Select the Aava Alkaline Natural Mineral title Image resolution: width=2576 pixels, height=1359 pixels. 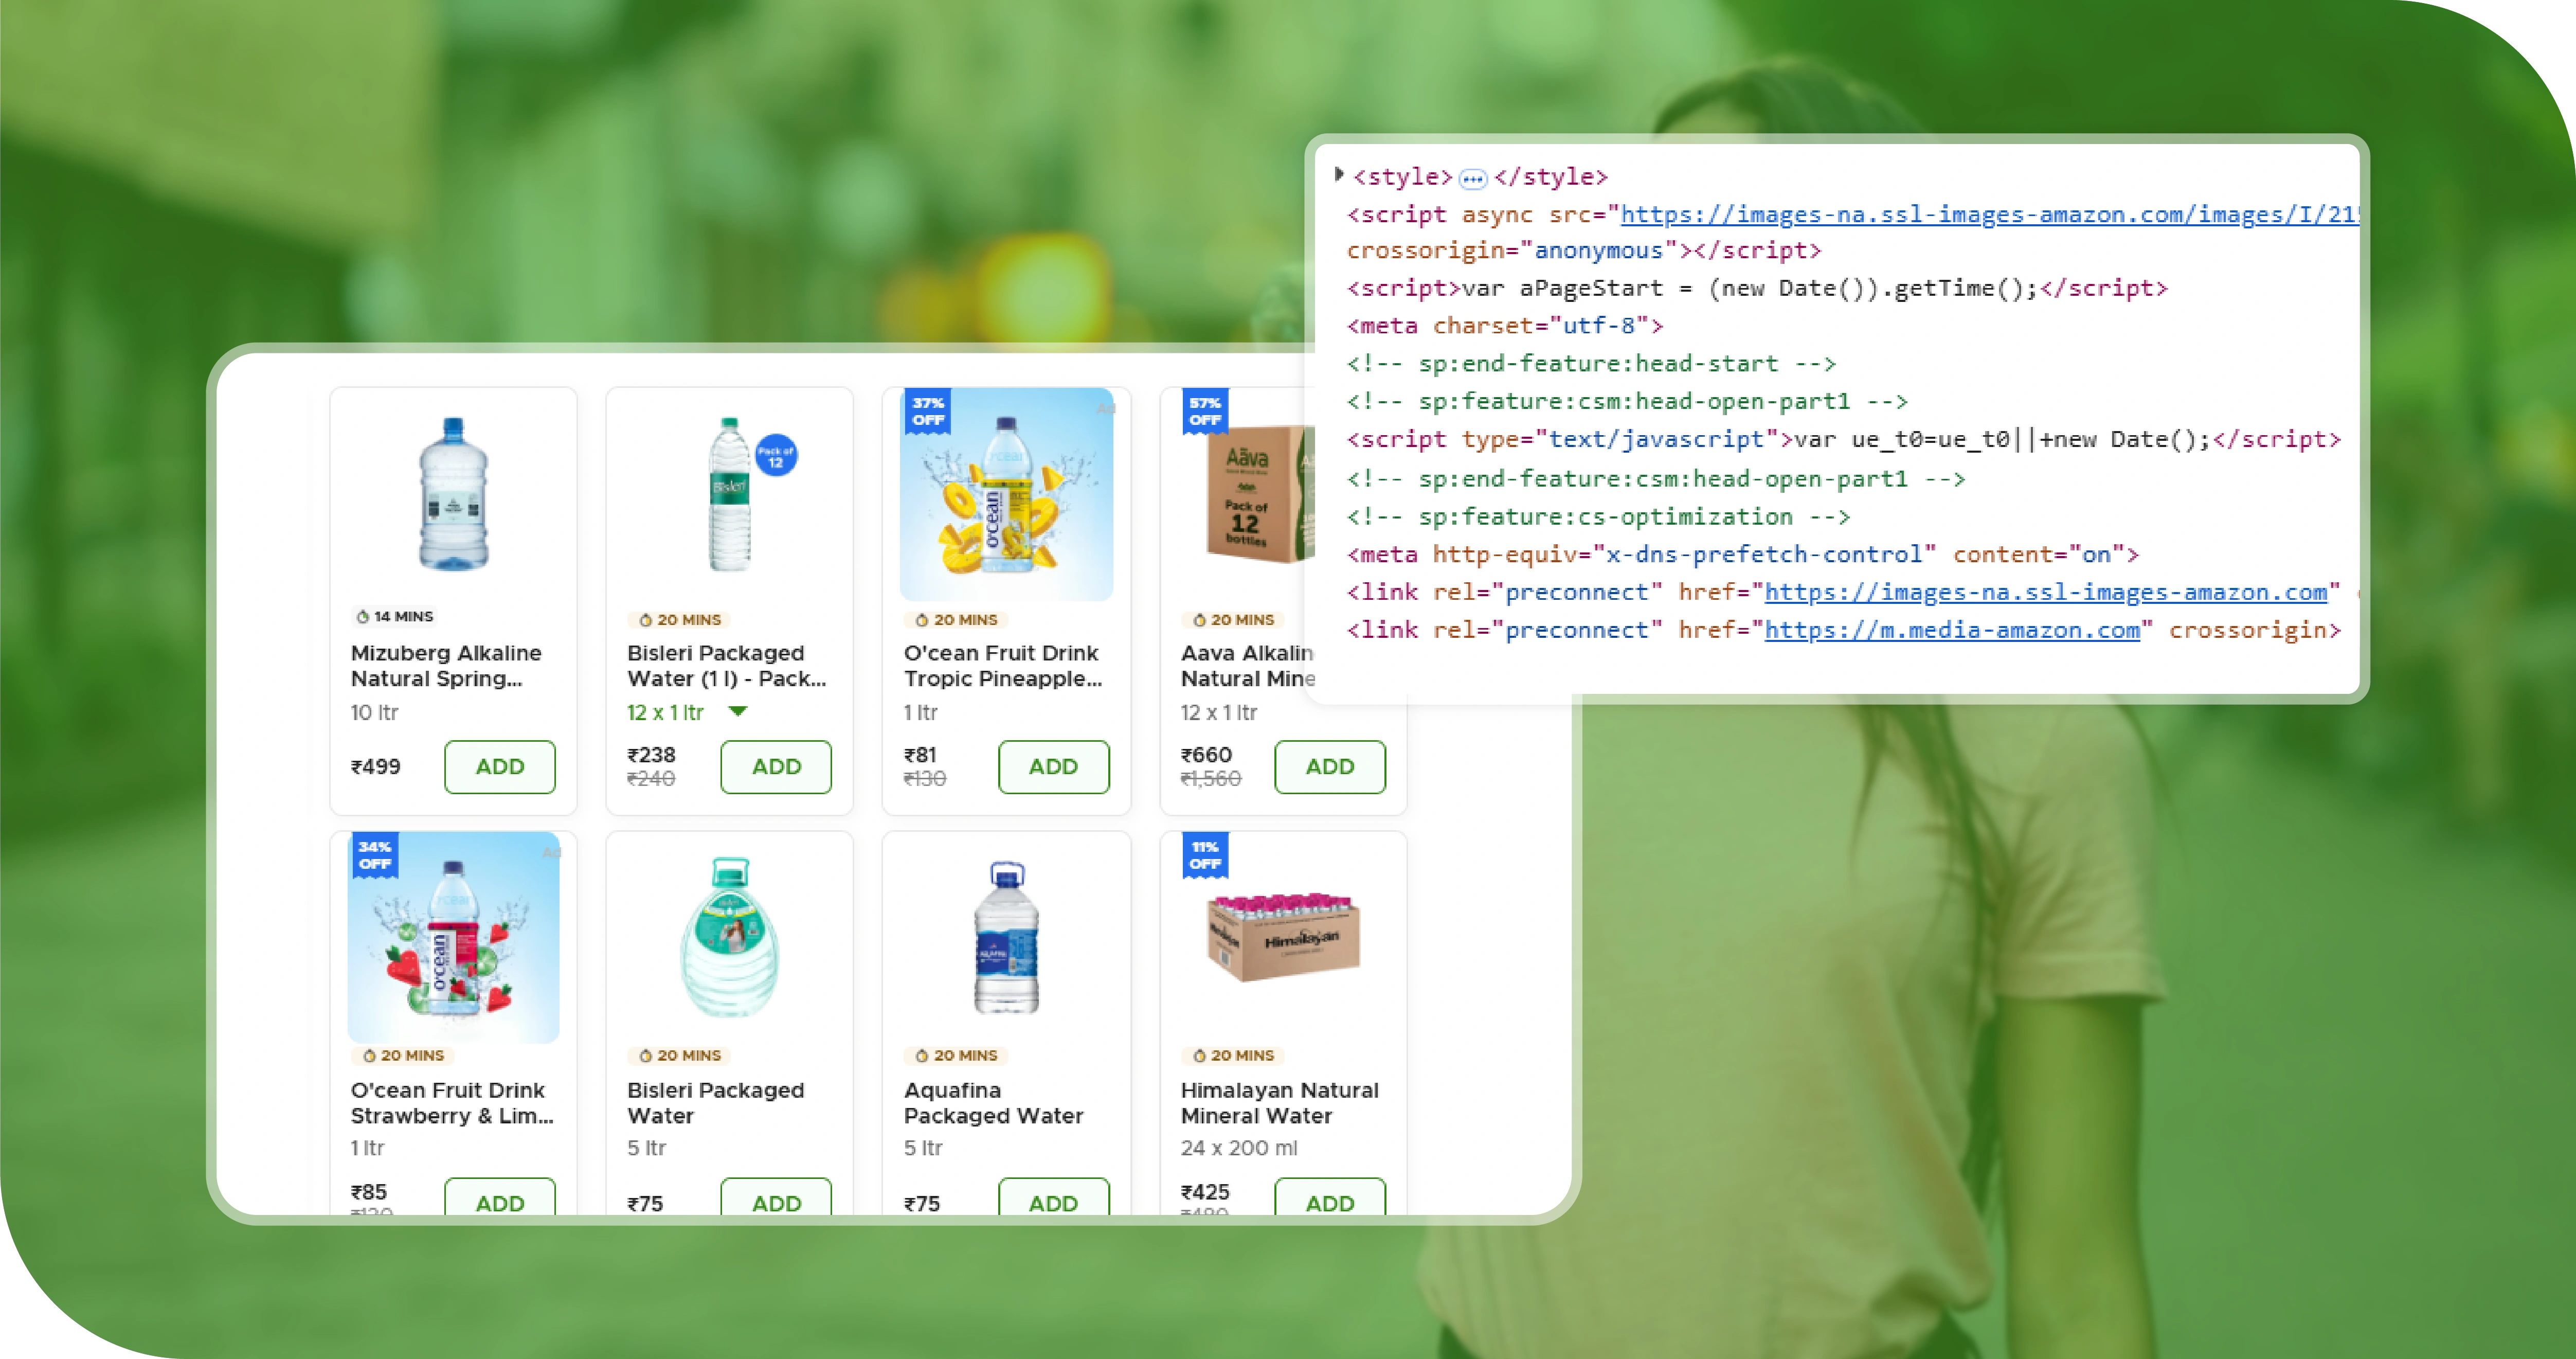[x=1248, y=666]
